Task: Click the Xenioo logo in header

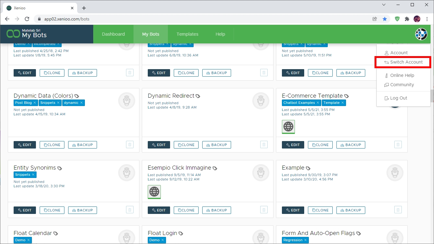Action: coord(13,34)
